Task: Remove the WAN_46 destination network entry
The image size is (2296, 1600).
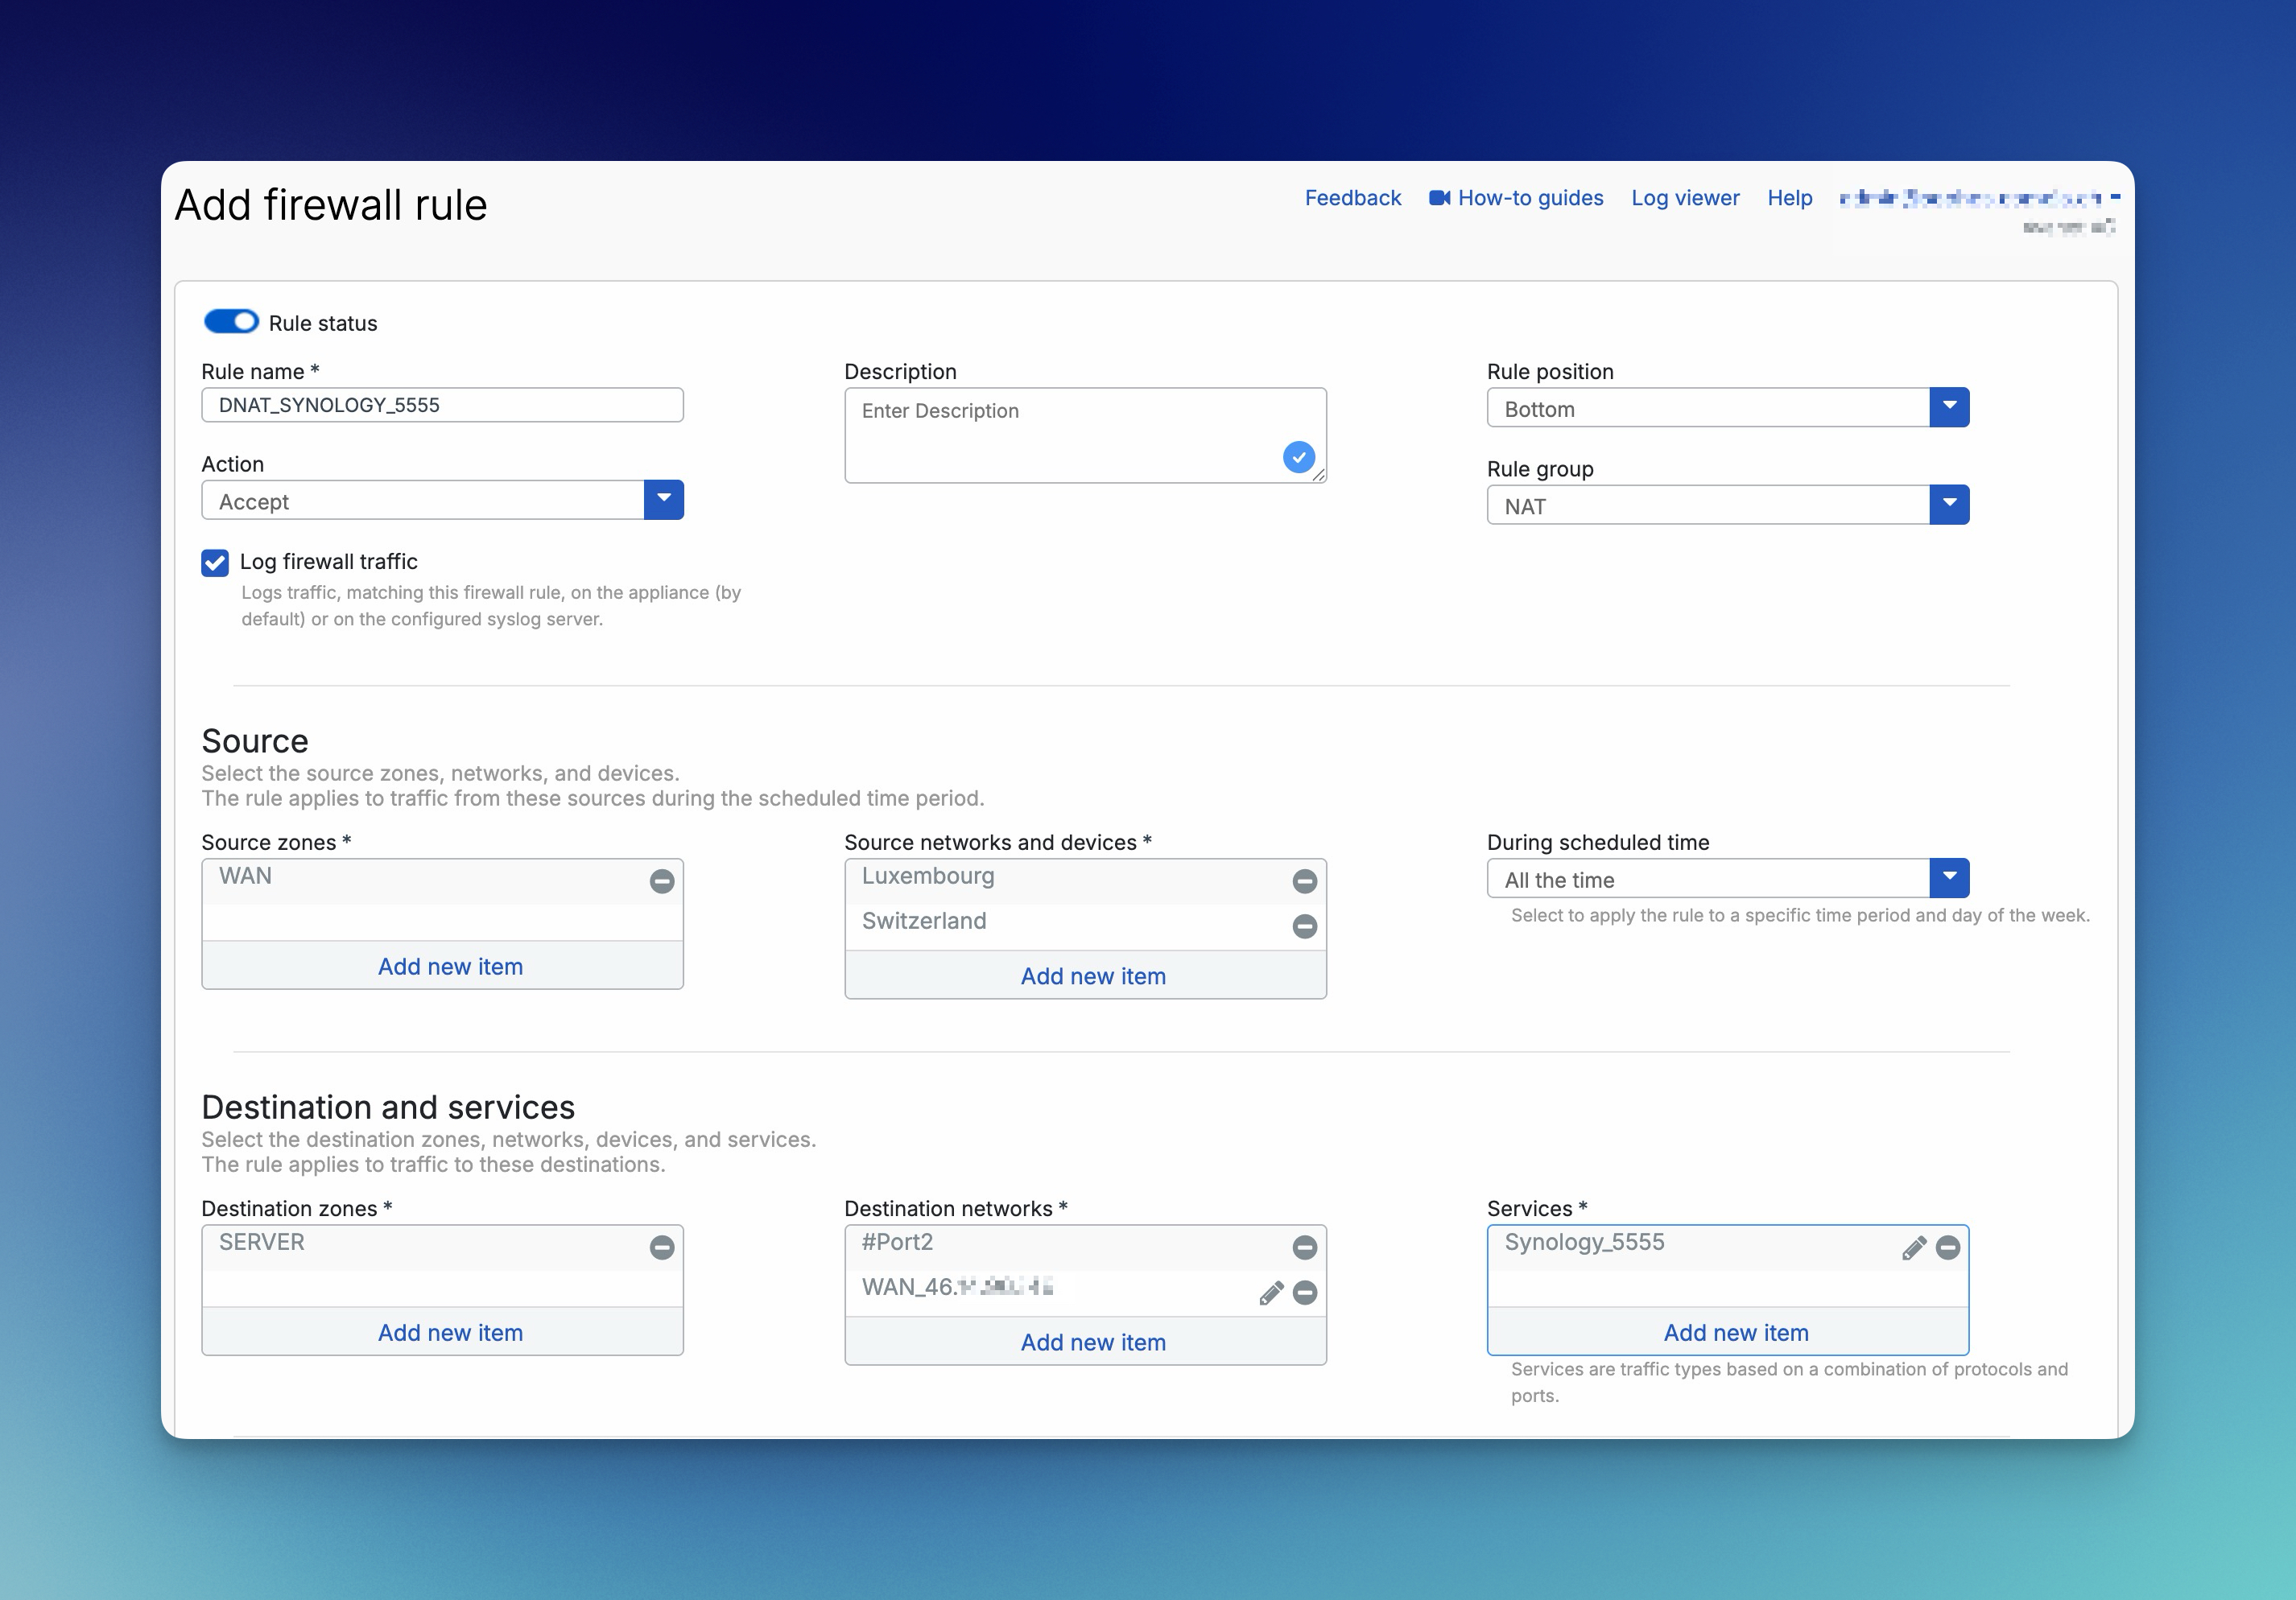Action: point(1304,1293)
